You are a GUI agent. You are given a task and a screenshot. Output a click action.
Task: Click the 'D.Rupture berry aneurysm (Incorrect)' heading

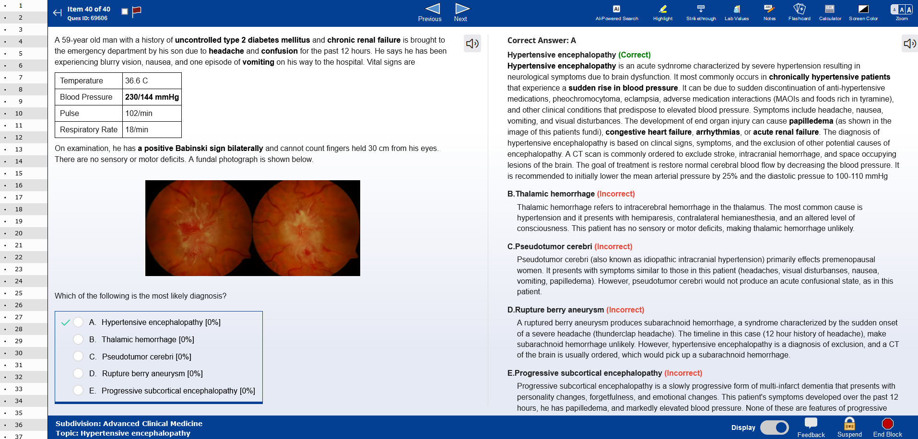point(576,310)
